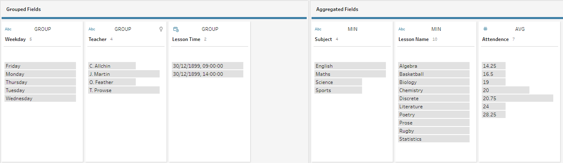
Task: Click the Lesson Time date-time type icon
Action: [176, 29]
